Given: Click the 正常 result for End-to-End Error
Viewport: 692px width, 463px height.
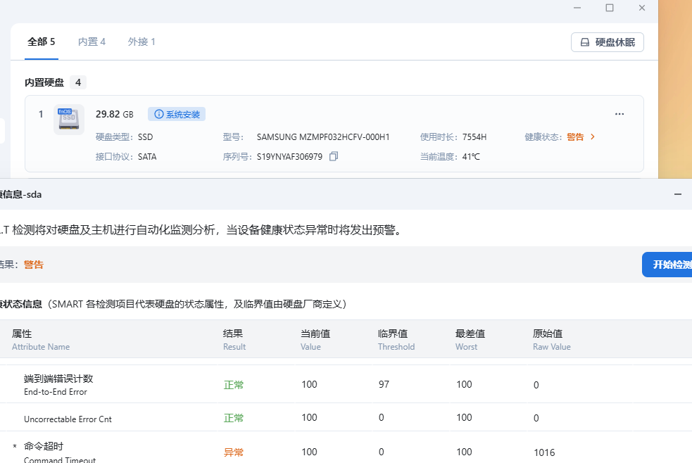Looking at the screenshot, I should pos(234,385).
